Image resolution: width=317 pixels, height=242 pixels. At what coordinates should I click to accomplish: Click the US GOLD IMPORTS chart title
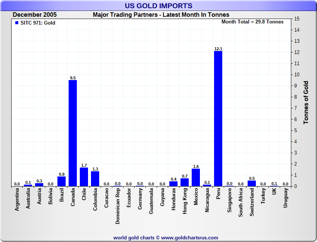coord(158,6)
